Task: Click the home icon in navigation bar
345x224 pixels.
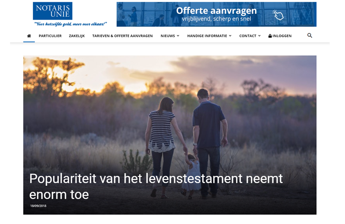Action: (29, 36)
